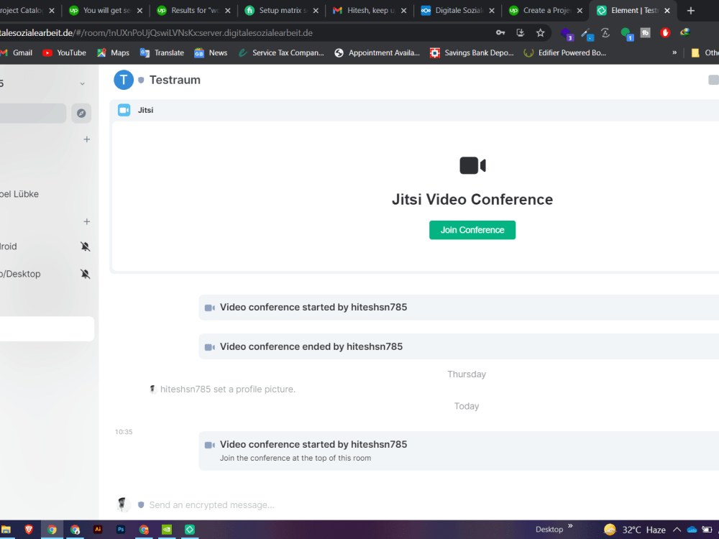The width and height of the screenshot is (719, 539).
Task: Open Photoshop from the taskbar
Action: pos(121,530)
